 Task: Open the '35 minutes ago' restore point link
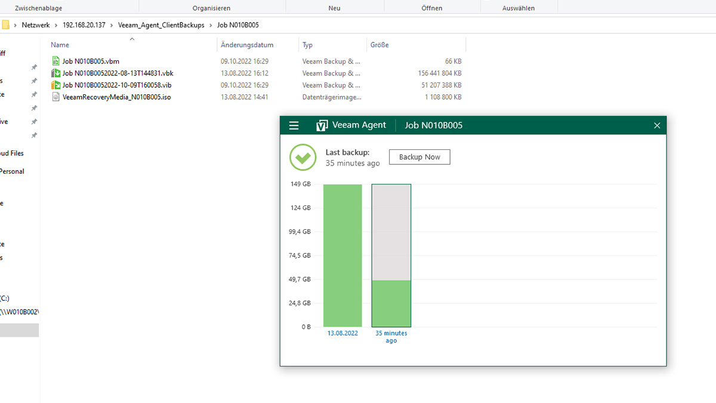[391, 337]
